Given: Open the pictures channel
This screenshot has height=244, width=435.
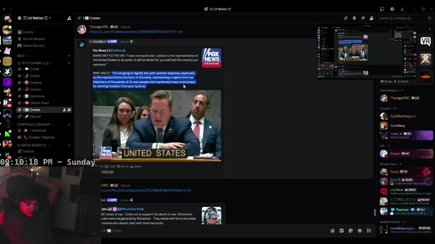Looking at the screenshot, I should point(44,96).
